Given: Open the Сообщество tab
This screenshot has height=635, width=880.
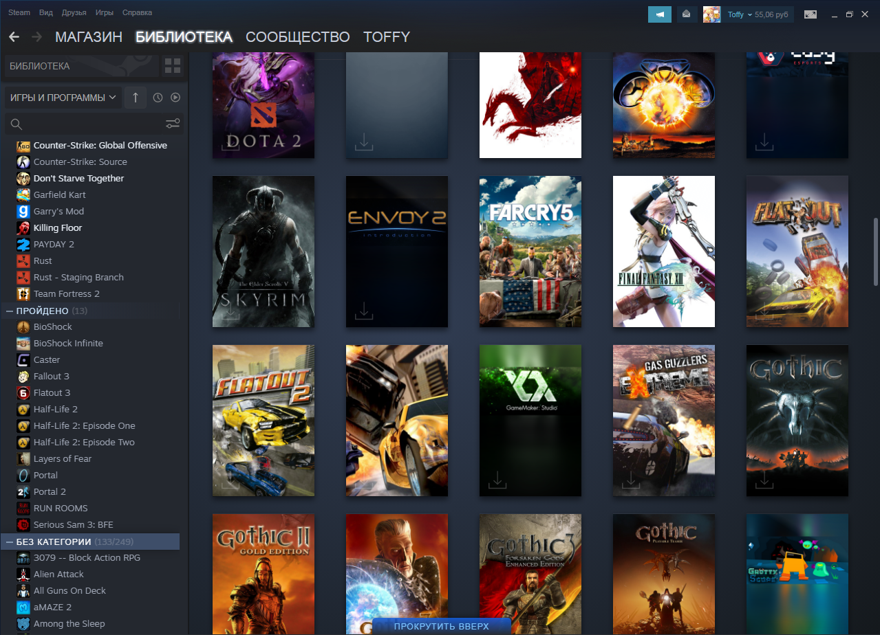Looking at the screenshot, I should (298, 37).
